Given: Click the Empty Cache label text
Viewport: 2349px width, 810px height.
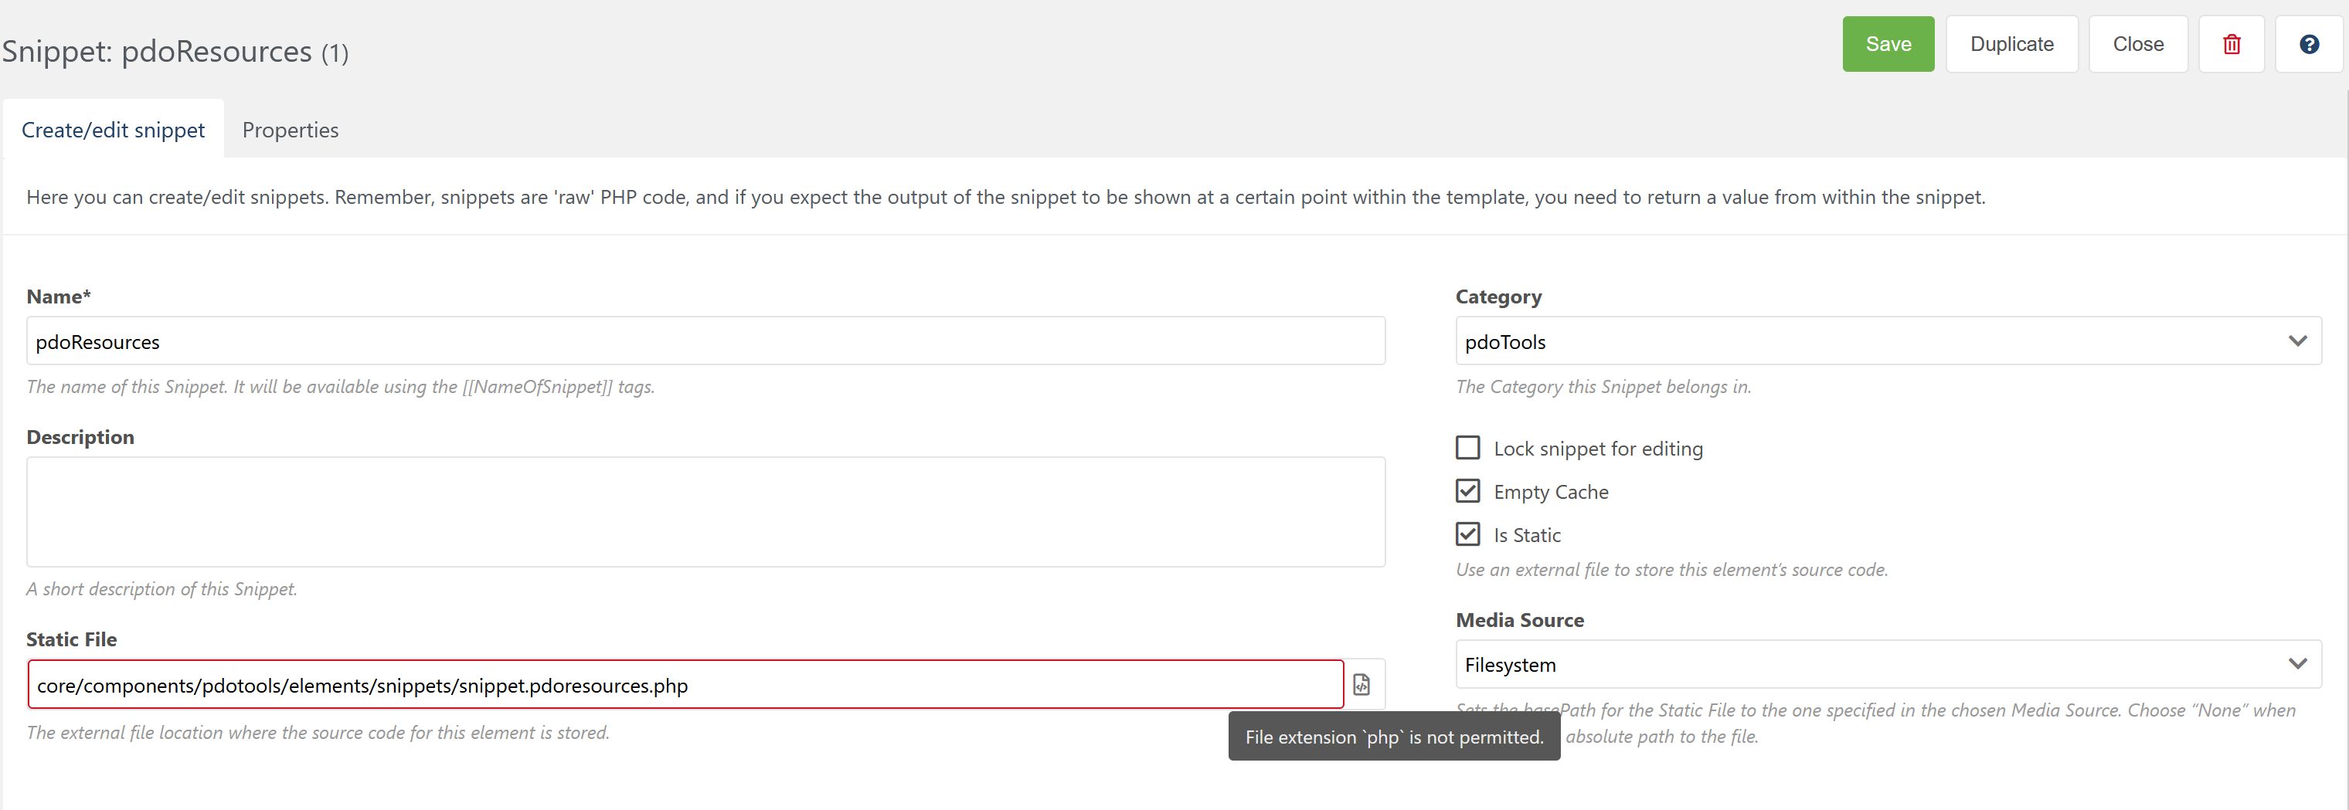Looking at the screenshot, I should point(1550,492).
